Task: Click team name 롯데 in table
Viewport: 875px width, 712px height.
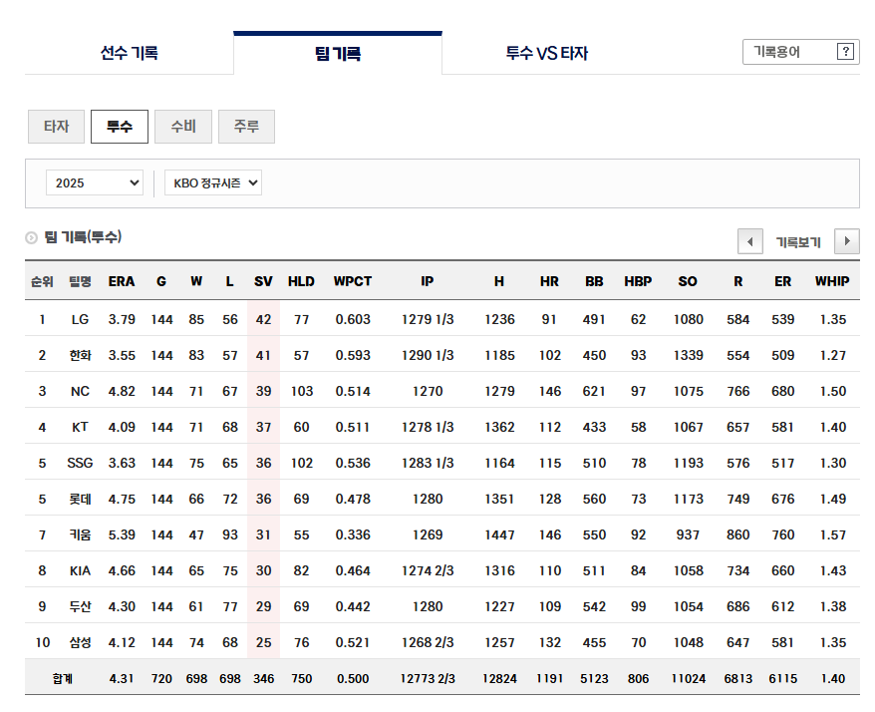Action: click(x=80, y=499)
